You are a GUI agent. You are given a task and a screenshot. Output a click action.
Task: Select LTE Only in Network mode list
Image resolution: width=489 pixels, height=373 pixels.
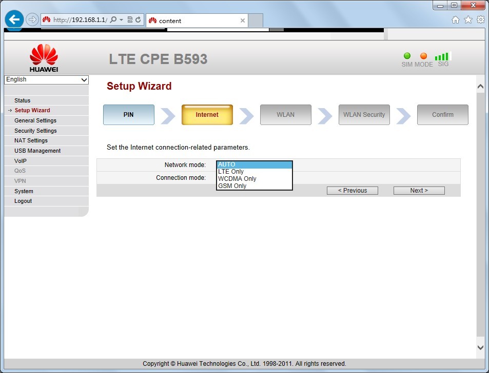point(231,172)
